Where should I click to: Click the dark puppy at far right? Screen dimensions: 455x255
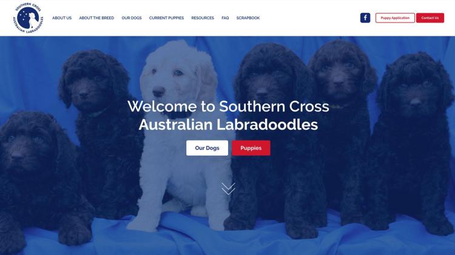pos(414,139)
